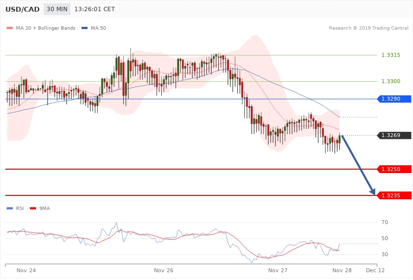Click the 1.3315 resistance price label
Viewport: 413px width, 280px height.
pyautogui.click(x=391, y=55)
